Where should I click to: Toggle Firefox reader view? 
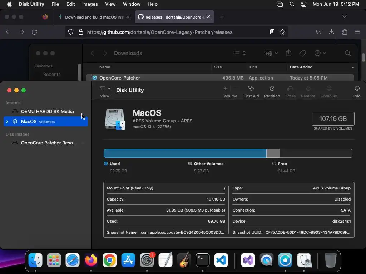(x=272, y=32)
